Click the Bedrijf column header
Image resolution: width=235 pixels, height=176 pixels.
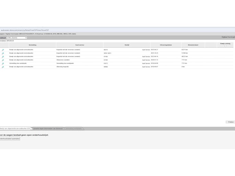pos(127,45)
